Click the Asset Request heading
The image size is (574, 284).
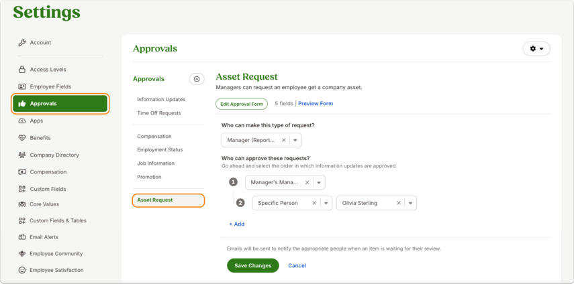point(247,76)
